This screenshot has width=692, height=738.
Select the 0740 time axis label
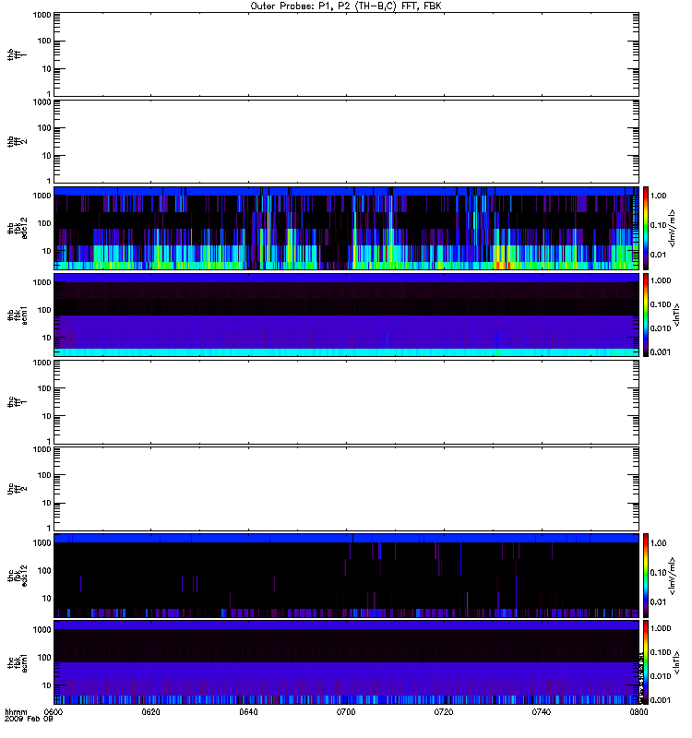(542, 711)
